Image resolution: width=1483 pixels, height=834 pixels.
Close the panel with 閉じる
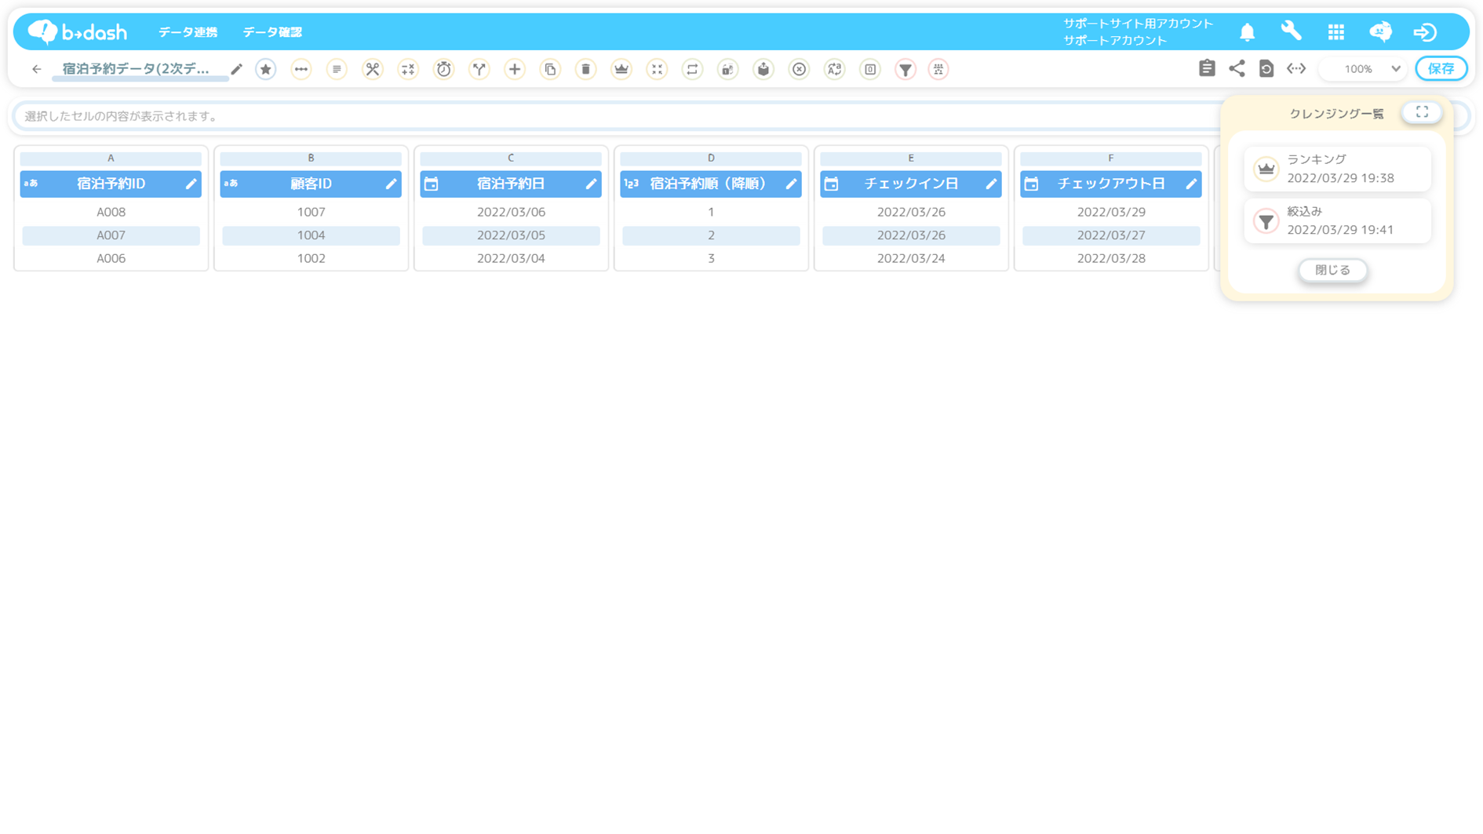point(1332,270)
